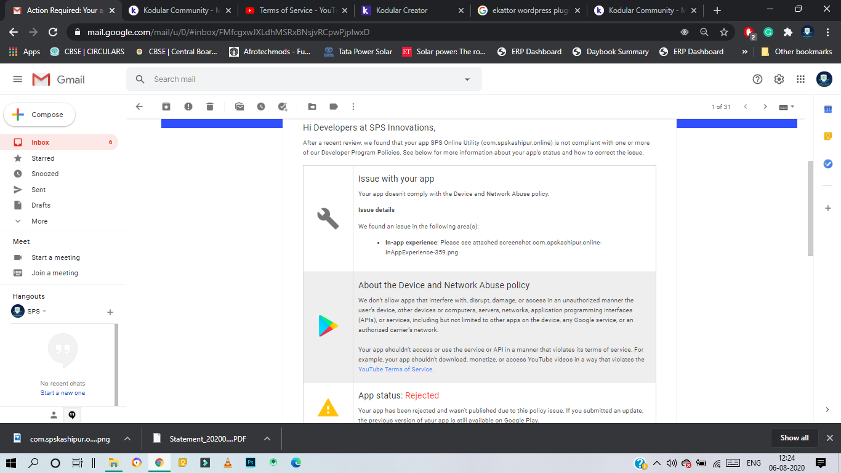Image resolution: width=841 pixels, height=473 pixels.
Task: Open VLC media player from the taskbar
Action: pyautogui.click(x=228, y=463)
